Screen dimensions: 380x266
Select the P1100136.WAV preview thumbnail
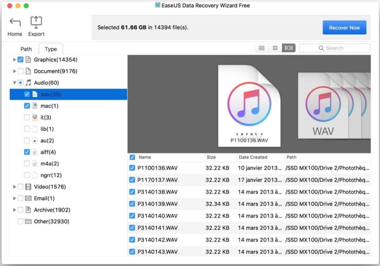pos(249,106)
